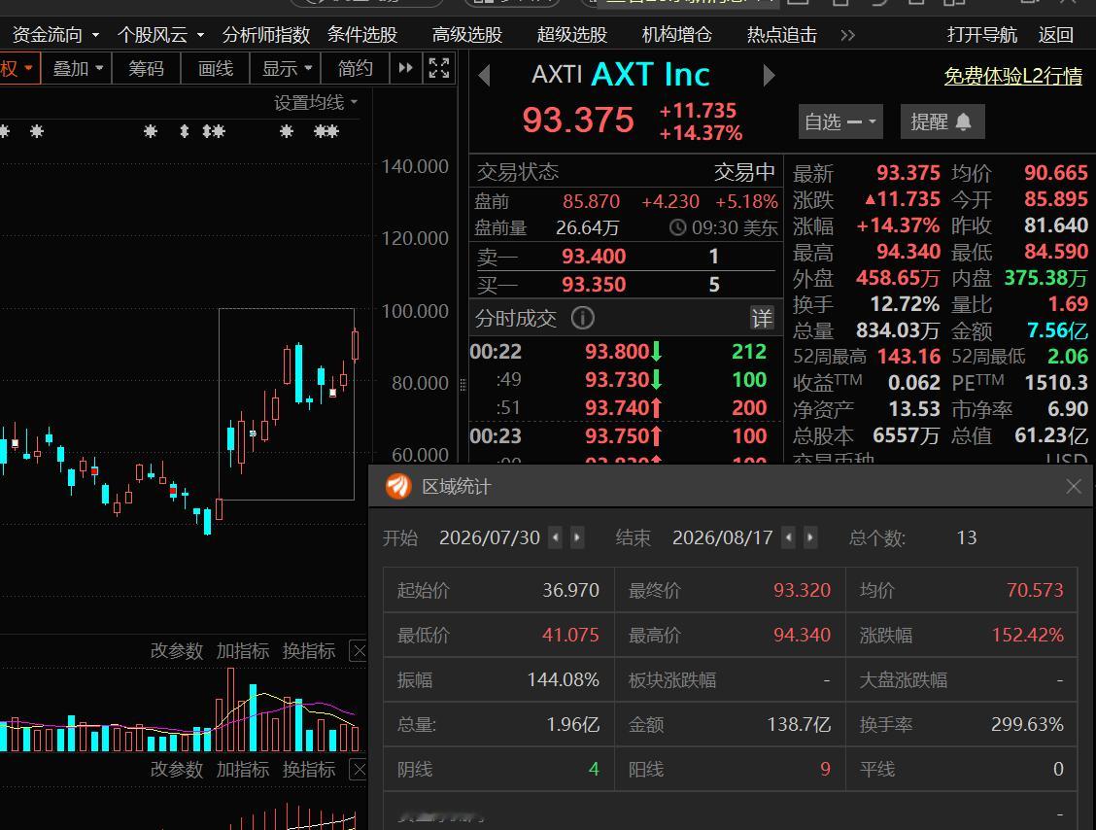The width and height of the screenshot is (1096, 830).
Task: Open 机构增仓 menu item
Action: (x=676, y=34)
